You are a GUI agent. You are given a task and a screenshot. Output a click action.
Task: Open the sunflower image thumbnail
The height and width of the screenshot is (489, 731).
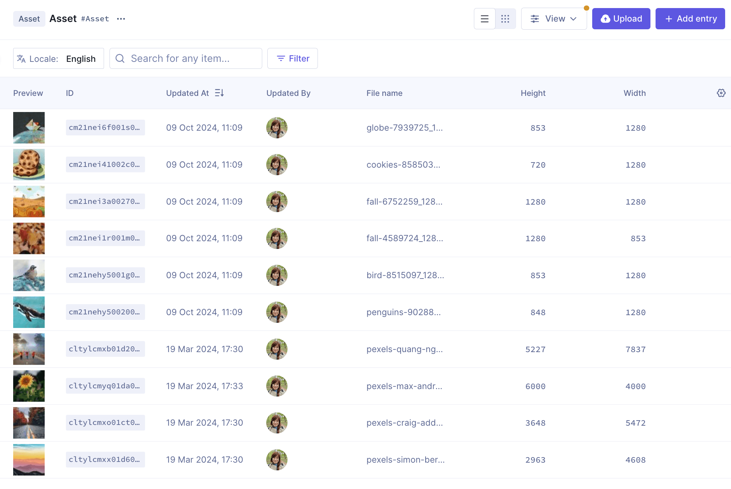29,386
